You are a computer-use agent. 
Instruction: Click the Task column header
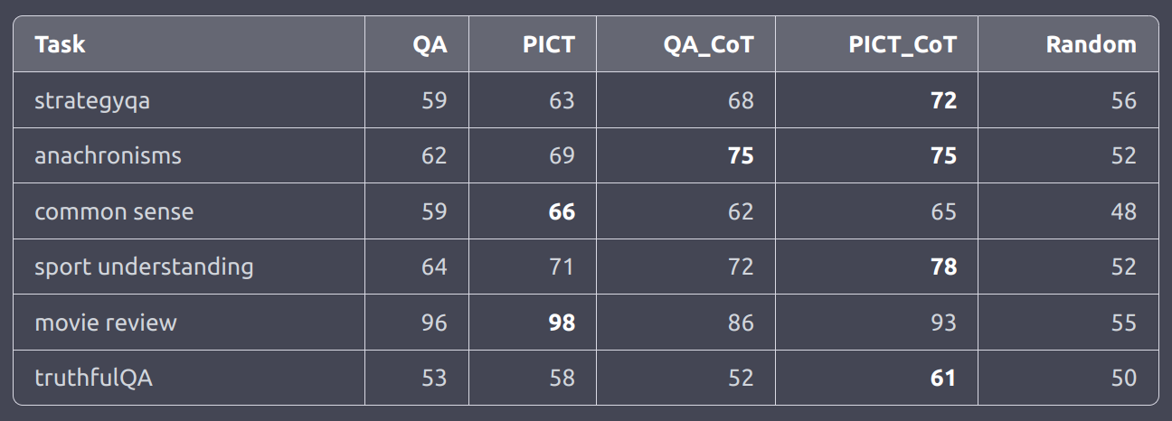(60, 44)
